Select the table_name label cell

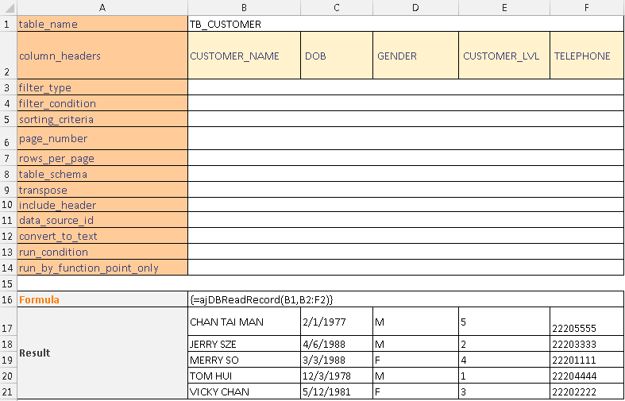pyautogui.click(x=102, y=24)
